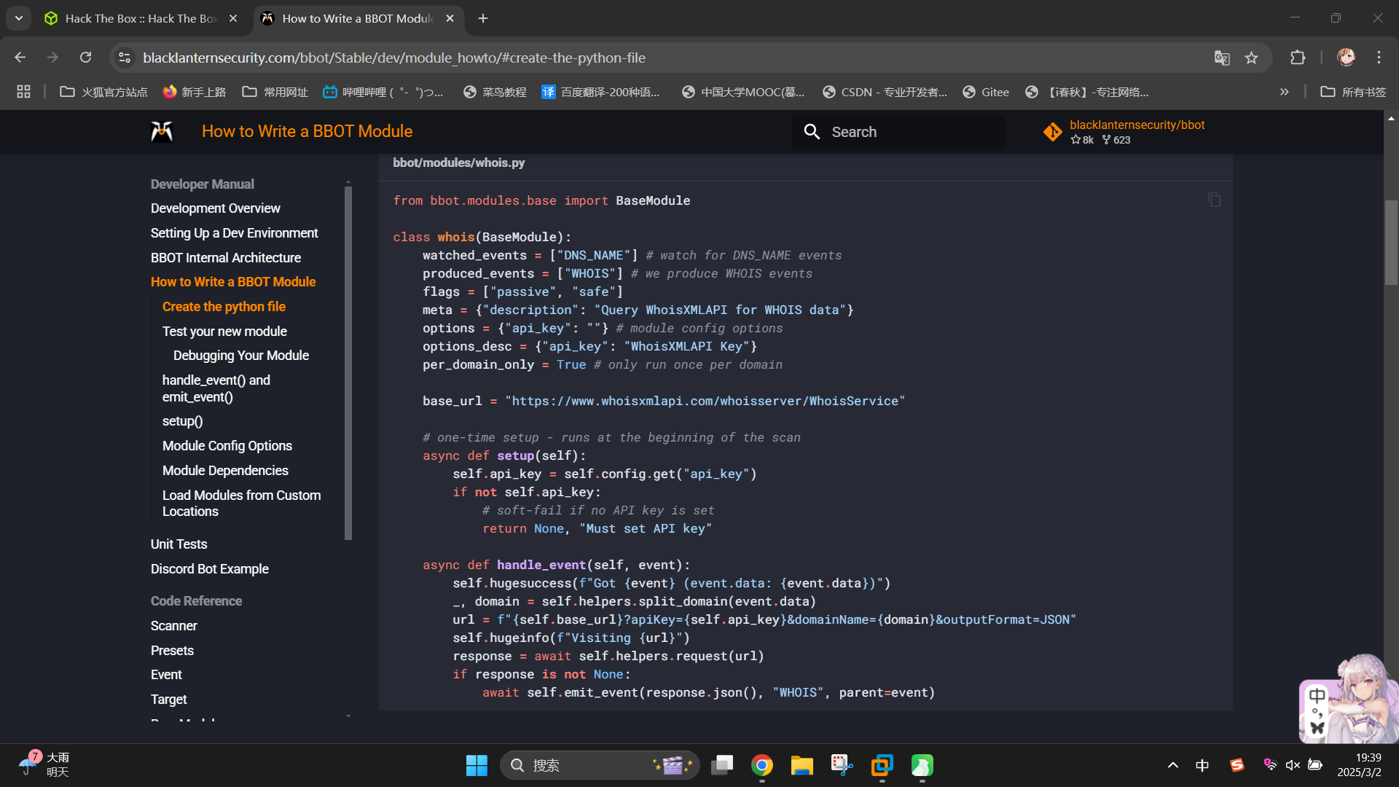
Task: Copy code with the clipboard icon
Action: click(1214, 200)
